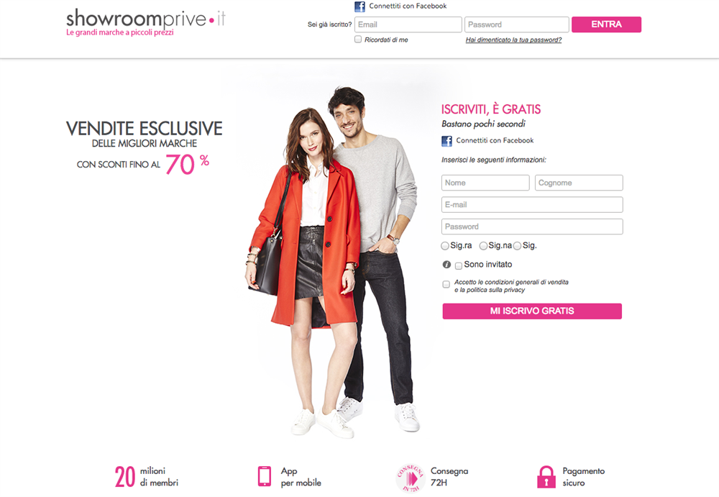
Task: Tick the Sono invitato checkbox
Action: (459, 265)
